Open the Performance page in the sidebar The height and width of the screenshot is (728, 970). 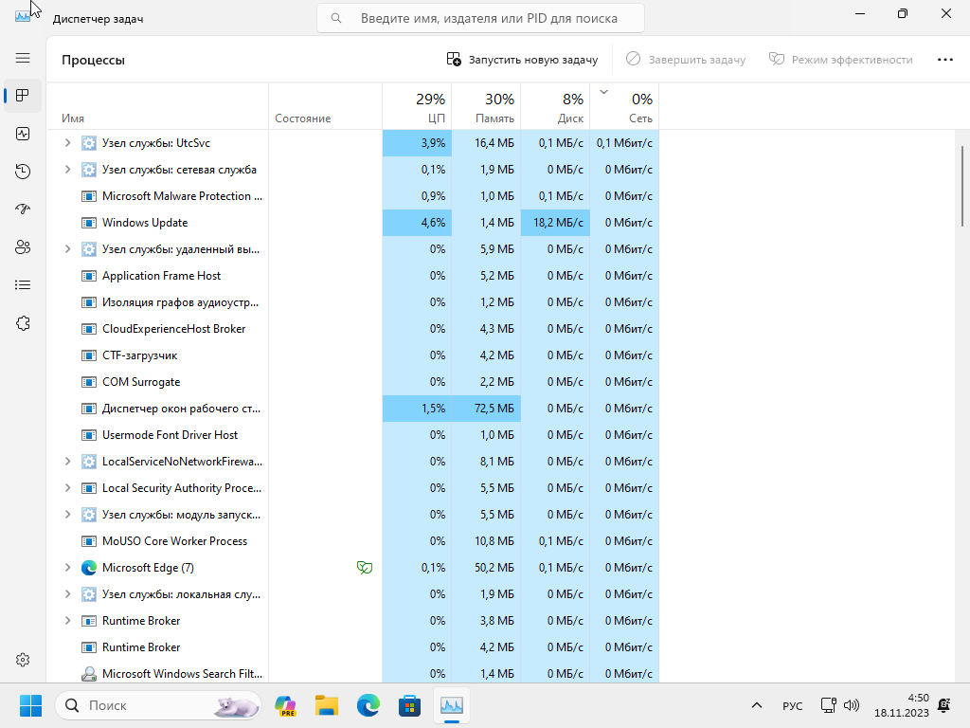23,134
